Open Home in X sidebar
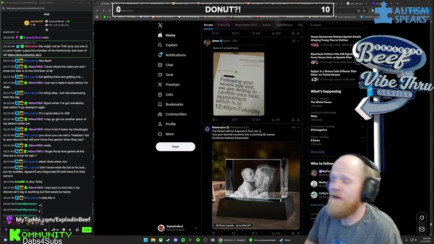The image size is (434, 244). [167, 35]
